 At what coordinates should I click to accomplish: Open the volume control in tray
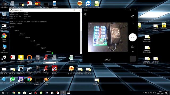(151, 93)
